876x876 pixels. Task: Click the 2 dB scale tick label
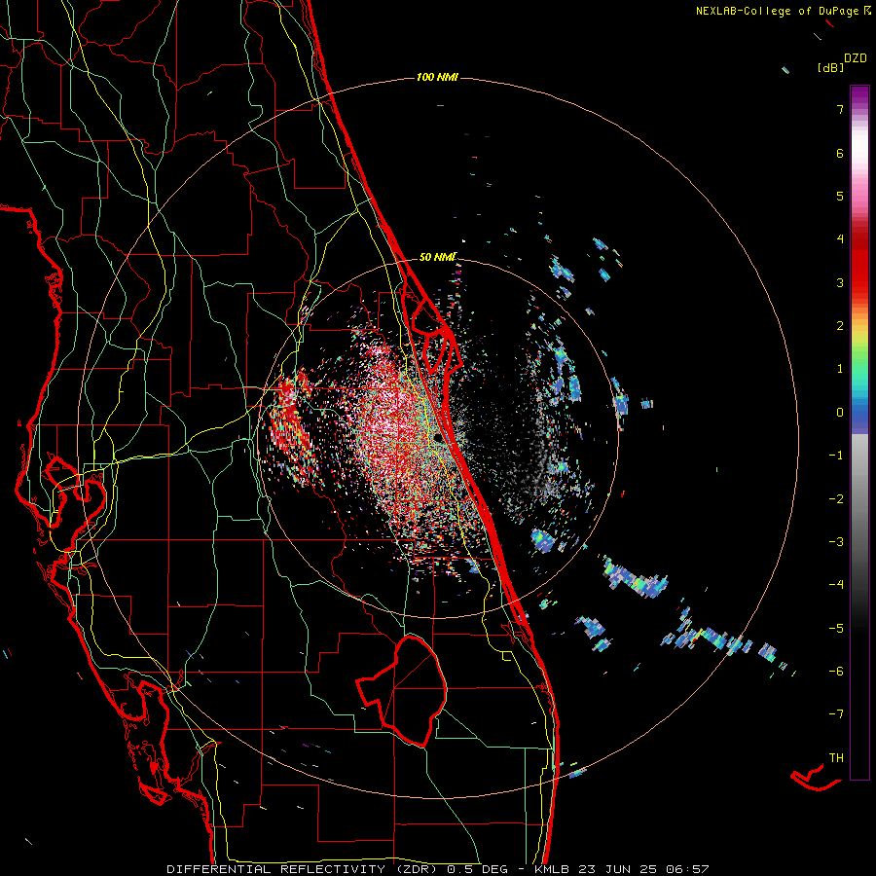coord(840,326)
